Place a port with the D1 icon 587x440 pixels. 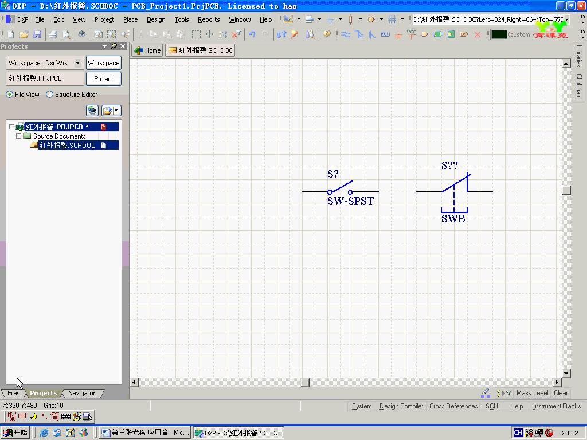[x=464, y=34]
